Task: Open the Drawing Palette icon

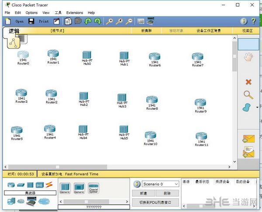Action: [x=141, y=21]
